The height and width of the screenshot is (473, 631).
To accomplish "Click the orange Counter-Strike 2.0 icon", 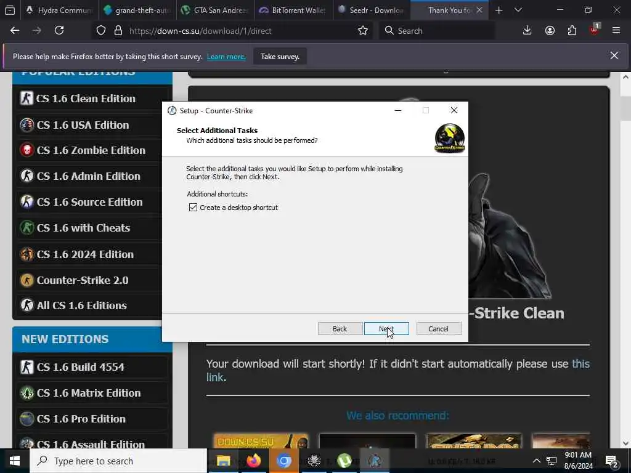I will [x=27, y=280].
